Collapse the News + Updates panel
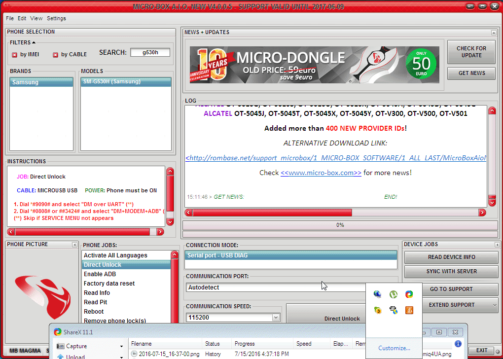 click(494, 33)
